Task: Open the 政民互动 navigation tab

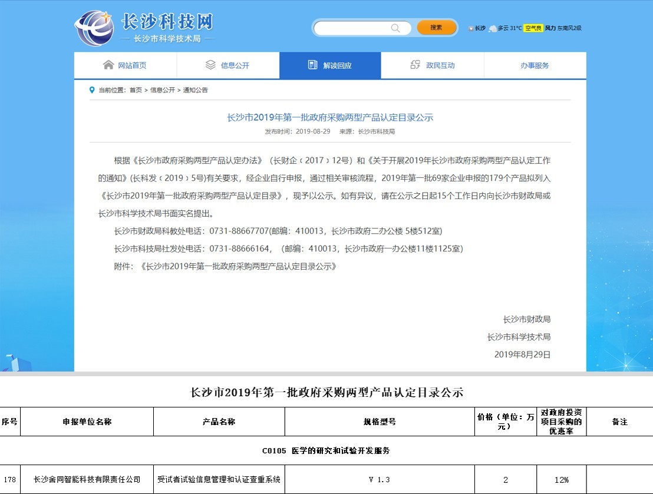Action: click(x=440, y=65)
